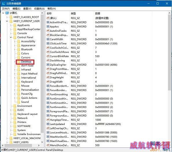Click the ab string icon beside AutoEndTasks

(48, 31)
